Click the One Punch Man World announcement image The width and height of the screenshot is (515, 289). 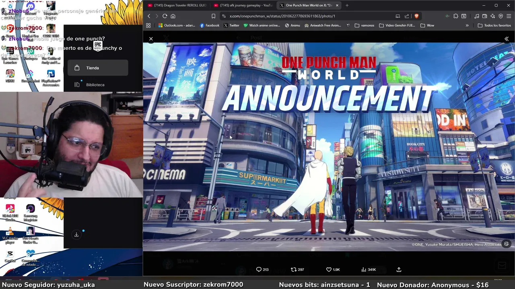329,147
